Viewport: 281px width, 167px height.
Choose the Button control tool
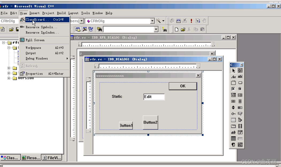[x=240, y=83]
